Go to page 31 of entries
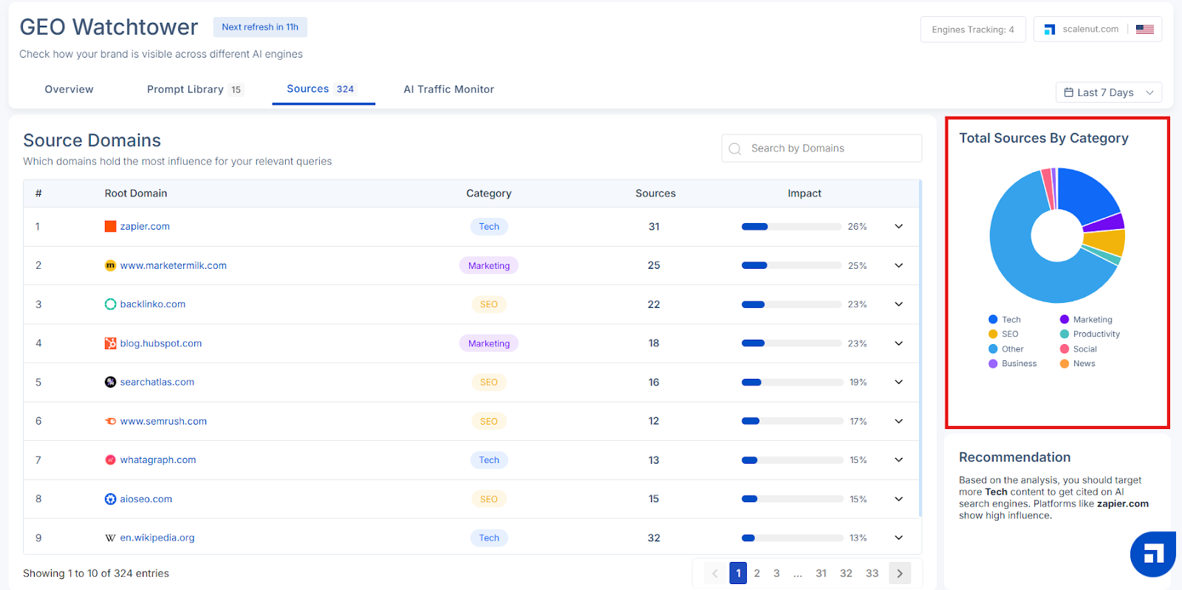Viewport: 1182px width, 590px height. tap(821, 573)
